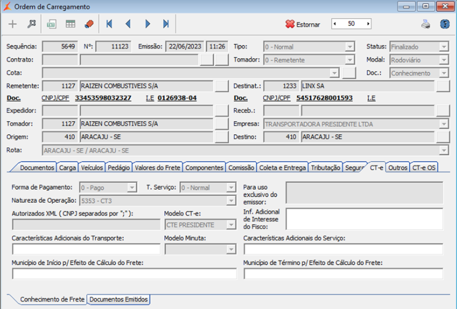Viewport: 457px width, 309px height.
Task: Open the Pedágio tab
Action: [119, 168]
